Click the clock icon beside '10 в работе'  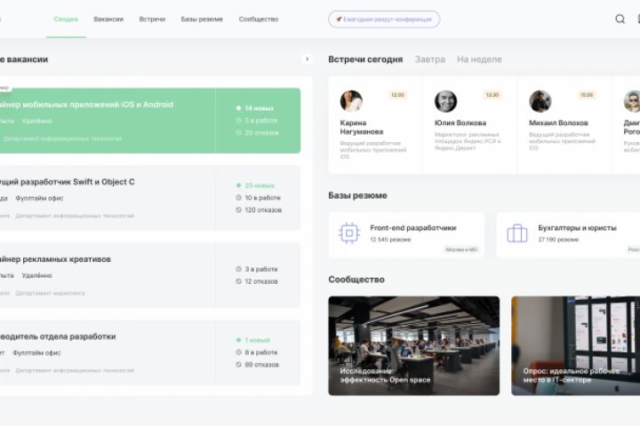coord(239,197)
